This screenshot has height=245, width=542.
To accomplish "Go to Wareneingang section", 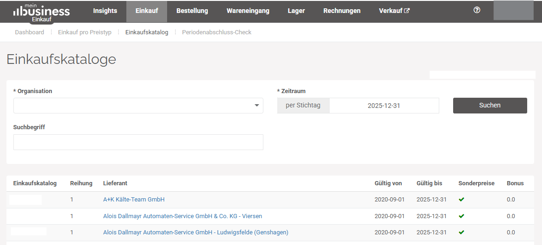I will pyautogui.click(x=248, y=11).
